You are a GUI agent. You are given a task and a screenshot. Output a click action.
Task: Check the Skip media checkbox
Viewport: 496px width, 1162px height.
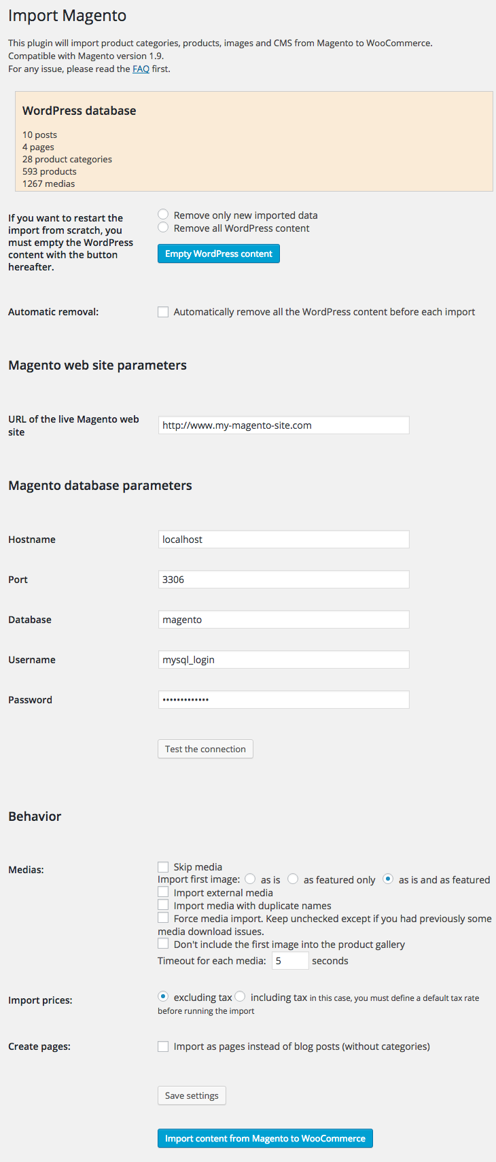[x=163, y=867]
